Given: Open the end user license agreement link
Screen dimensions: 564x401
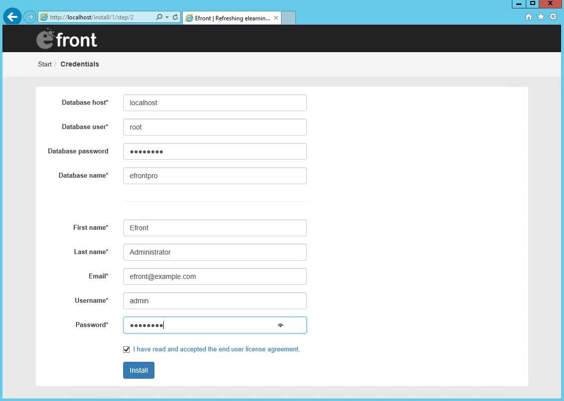Looking at the screenshot, I should 216,349.
